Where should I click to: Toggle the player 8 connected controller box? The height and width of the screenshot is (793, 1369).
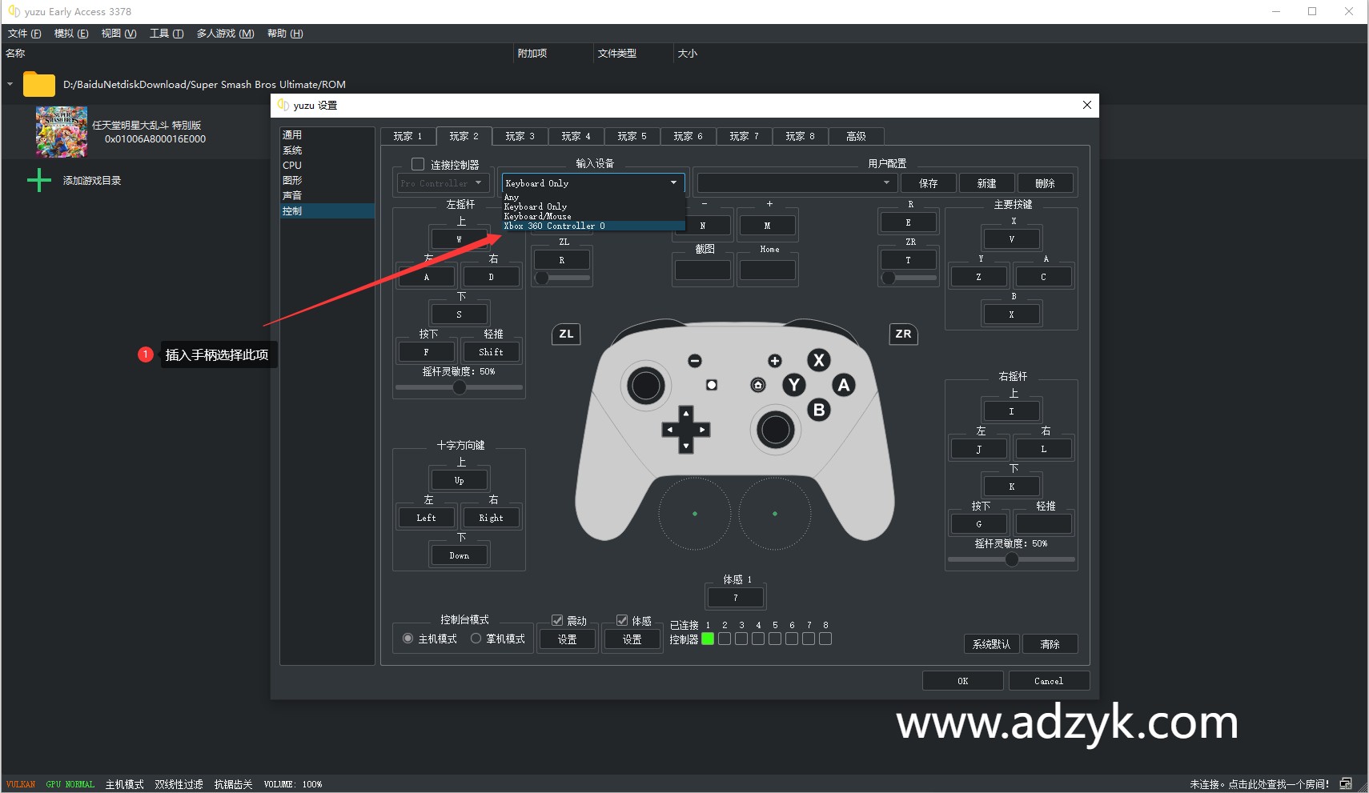[x=825, y=639]
